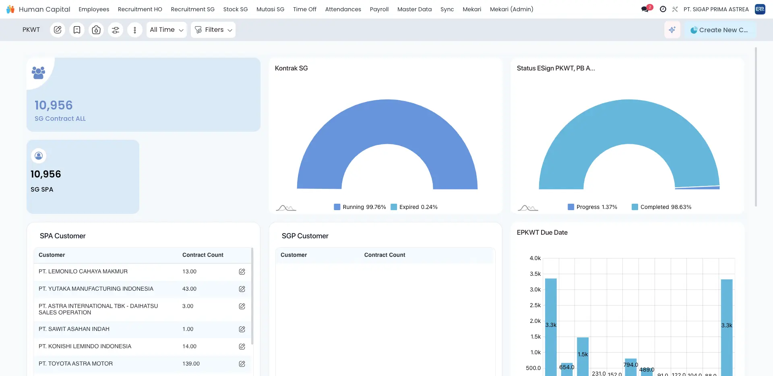Click the pencil edit dashboard icon
The width and height of the screenshot is (773, 376).
(58, 30)
